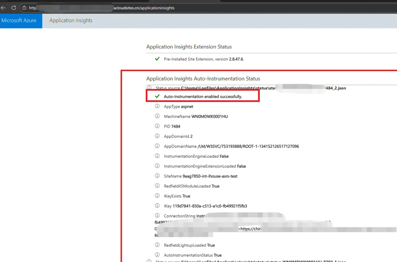Click the 'RedfieldLightupLoaded True' entry
The width and height of the screenshot is (397, 262).
pos(189,245)
